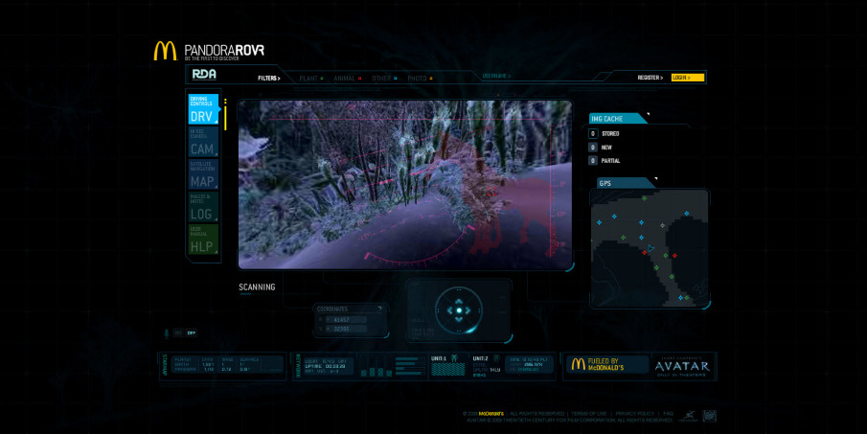Click the X coordinate field 41457
867x434 pixels.
point(346,320)
